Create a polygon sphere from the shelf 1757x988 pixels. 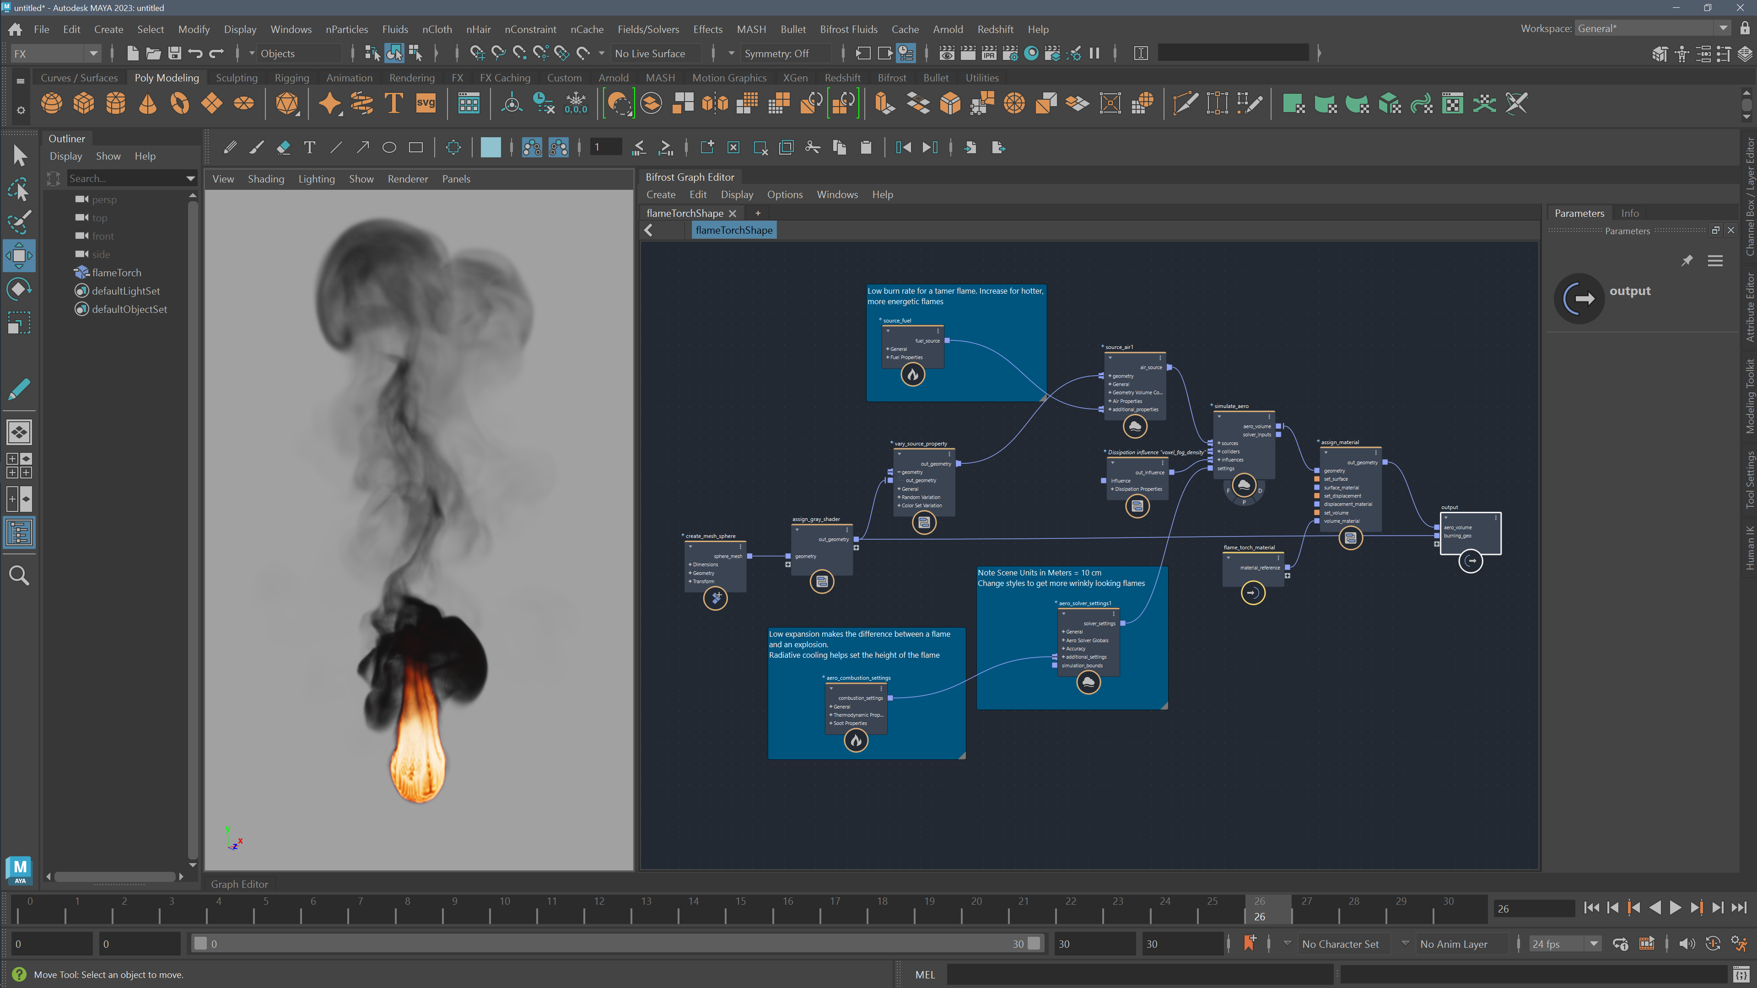coord(51,103)
